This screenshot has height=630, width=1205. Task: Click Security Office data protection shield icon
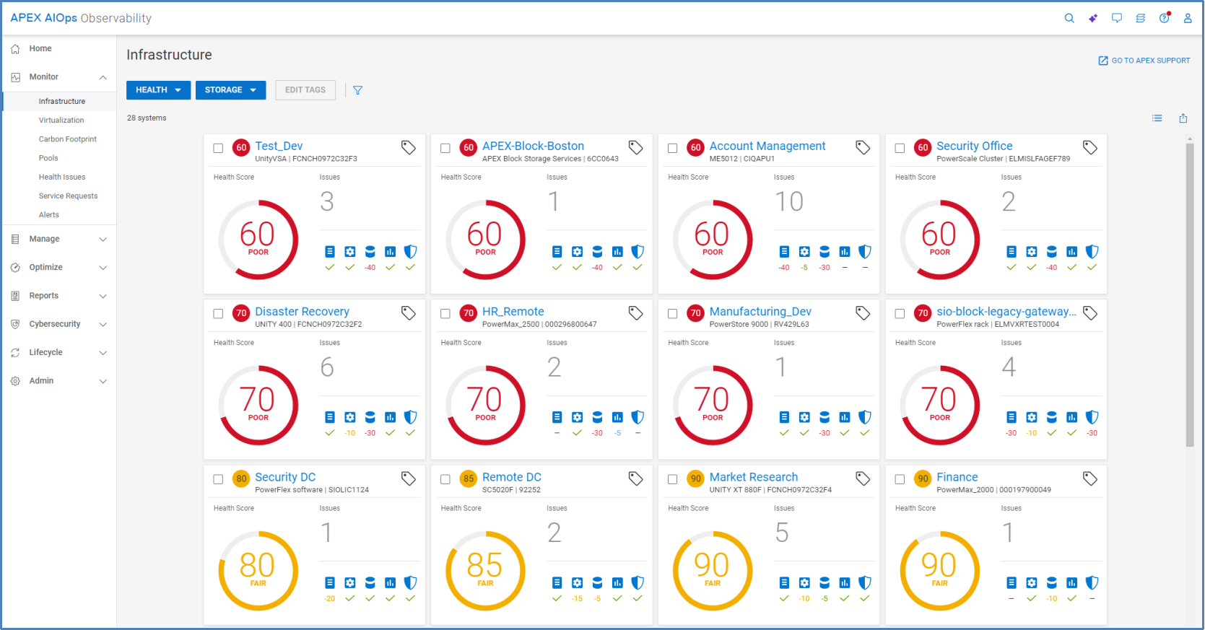(1092, 252)
